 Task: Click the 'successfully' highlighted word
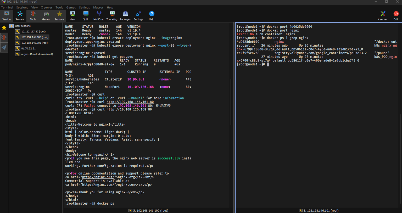click(169, 158)
